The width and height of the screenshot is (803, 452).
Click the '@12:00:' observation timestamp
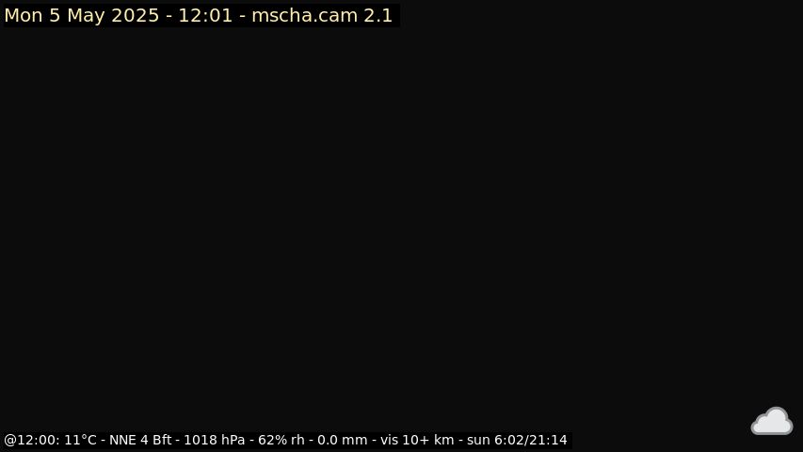[x=32, y=440]
